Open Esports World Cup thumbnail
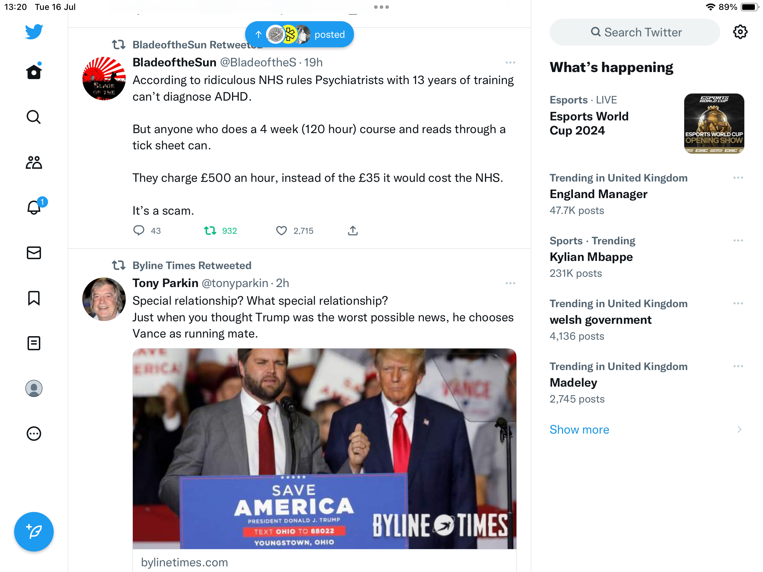 pyautogui.click(x=714, y=124)
